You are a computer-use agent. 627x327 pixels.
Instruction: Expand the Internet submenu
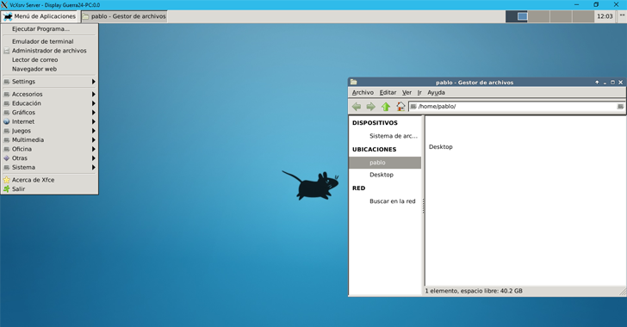pyautogui.click(x=49, y=122)
